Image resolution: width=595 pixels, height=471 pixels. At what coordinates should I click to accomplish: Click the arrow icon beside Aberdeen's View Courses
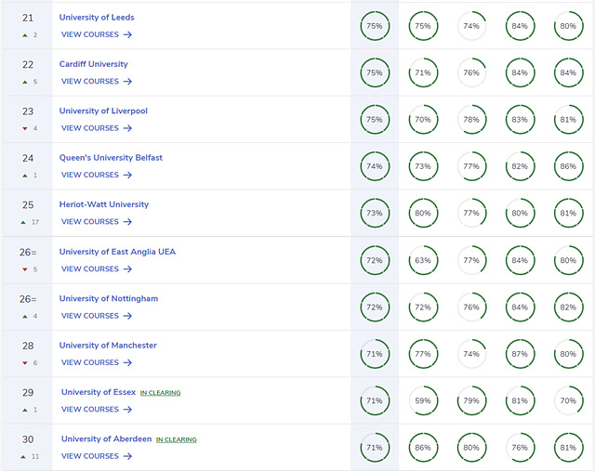(x=127, y=456)
